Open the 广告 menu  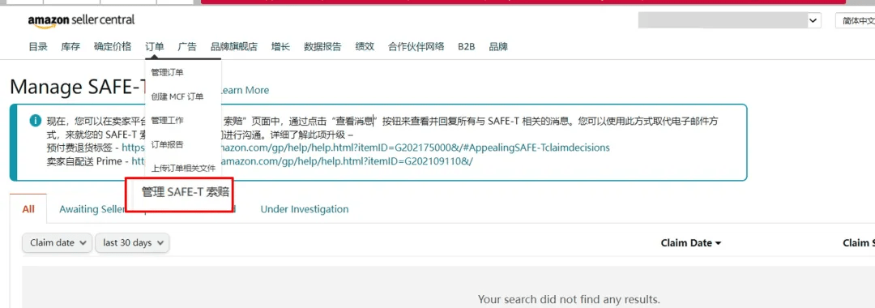pos(187,47)
